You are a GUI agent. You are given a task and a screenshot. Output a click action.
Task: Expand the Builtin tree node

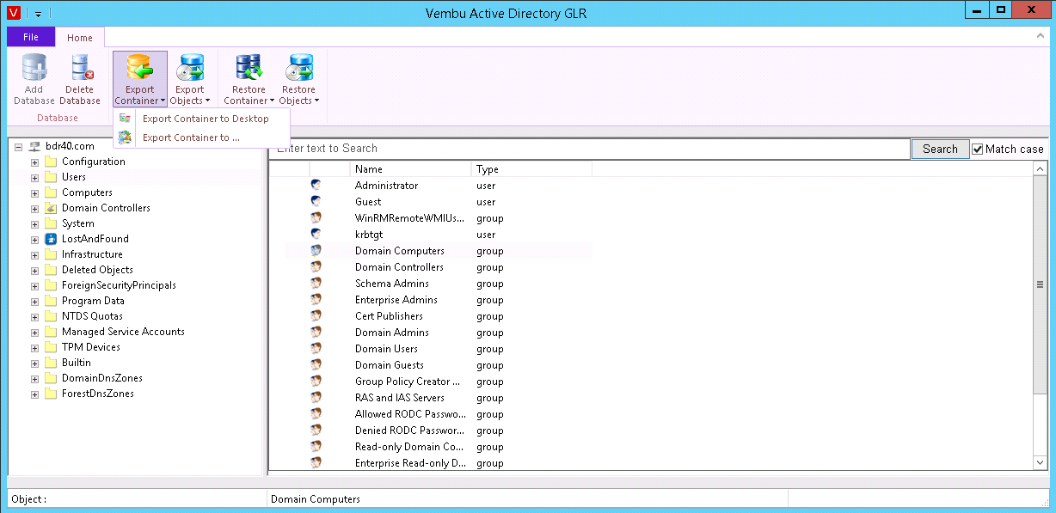click(x=34, y=363)
